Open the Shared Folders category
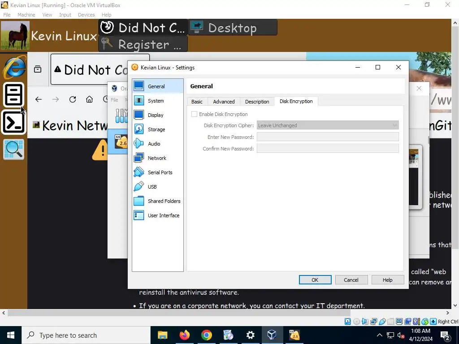459x344 pixels. (x=157, y=201)
